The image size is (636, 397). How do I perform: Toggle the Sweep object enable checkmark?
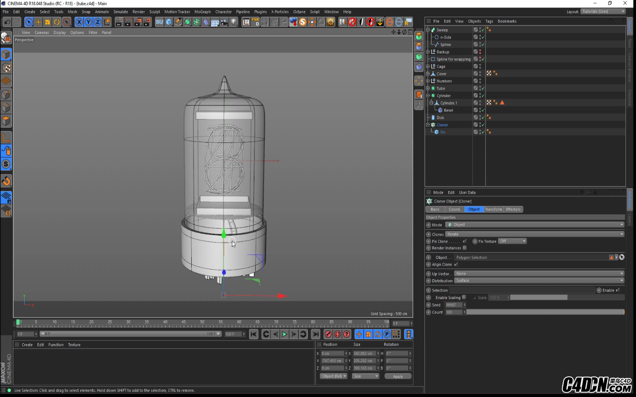coord(483,30)
